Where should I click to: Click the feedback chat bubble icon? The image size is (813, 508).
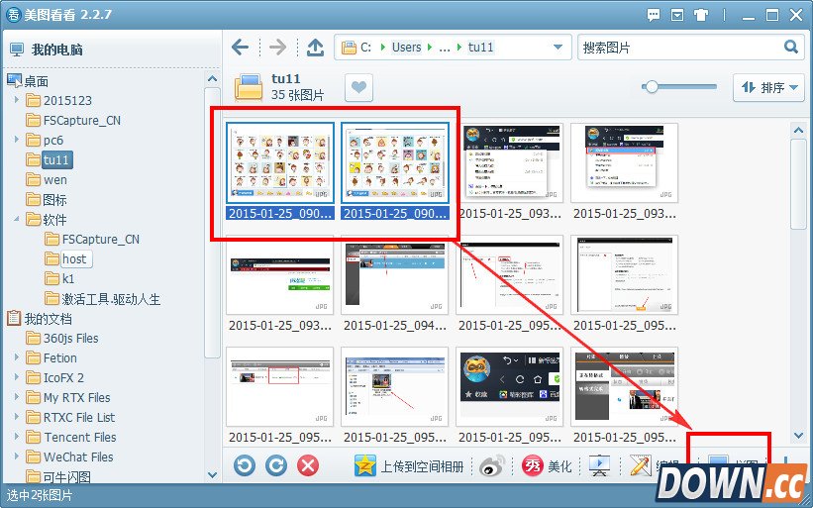(654, 15)
